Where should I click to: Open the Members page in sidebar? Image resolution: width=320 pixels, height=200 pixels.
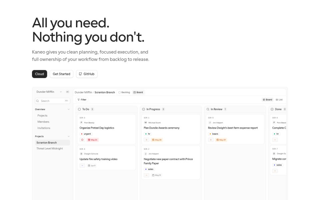click(43, 122)
